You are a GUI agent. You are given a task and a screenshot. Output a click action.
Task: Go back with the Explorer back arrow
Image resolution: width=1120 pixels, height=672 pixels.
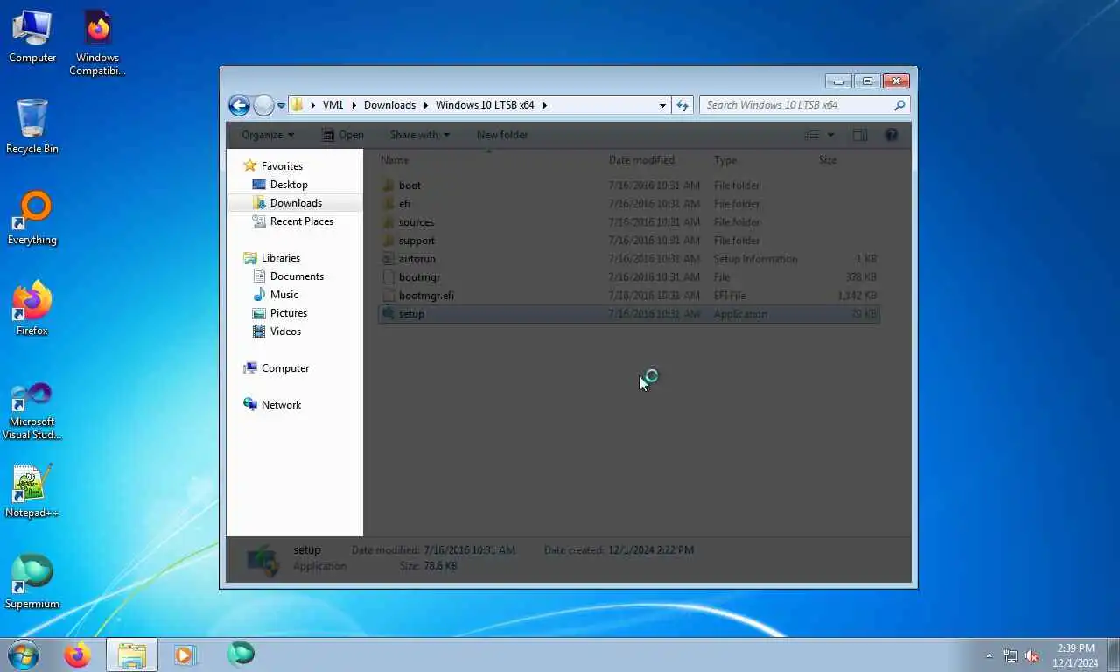(x=239, y=105)
